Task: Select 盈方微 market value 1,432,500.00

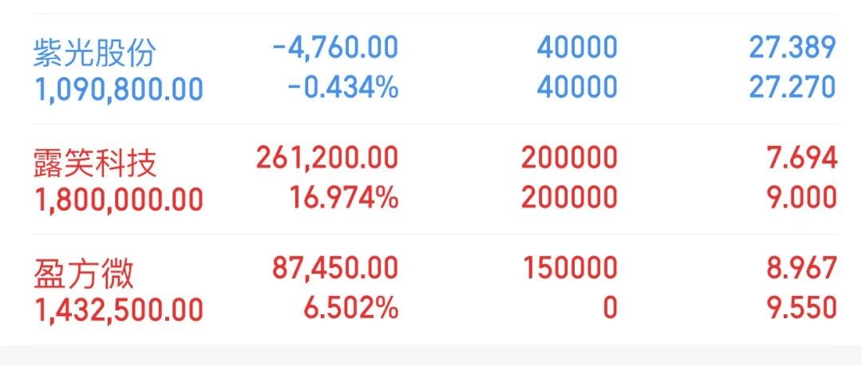Action: (119, 310)
